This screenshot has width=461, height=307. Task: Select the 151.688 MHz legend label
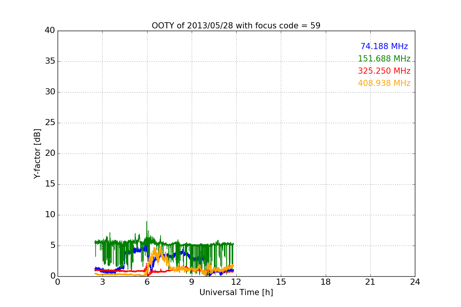tap(384, 59)
